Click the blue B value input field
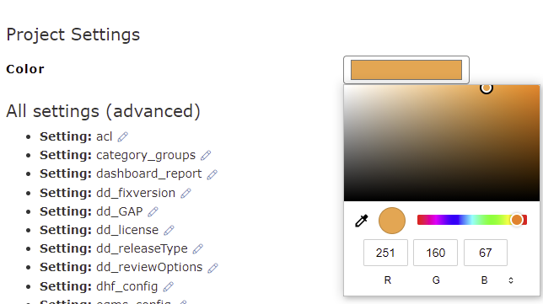Image resolution: width=543 pixels, height=304 pixels. click(x=485, y=253)
